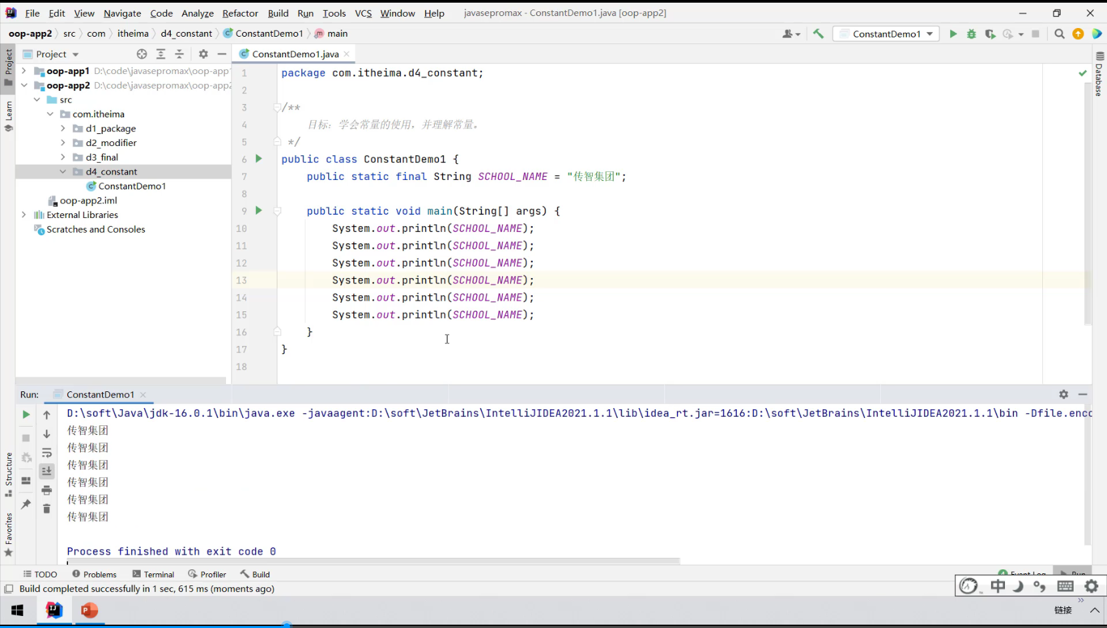The image size is (1107, 628).
Task: Toggle soft-wrap in the Run console
Action: point(47,453)
